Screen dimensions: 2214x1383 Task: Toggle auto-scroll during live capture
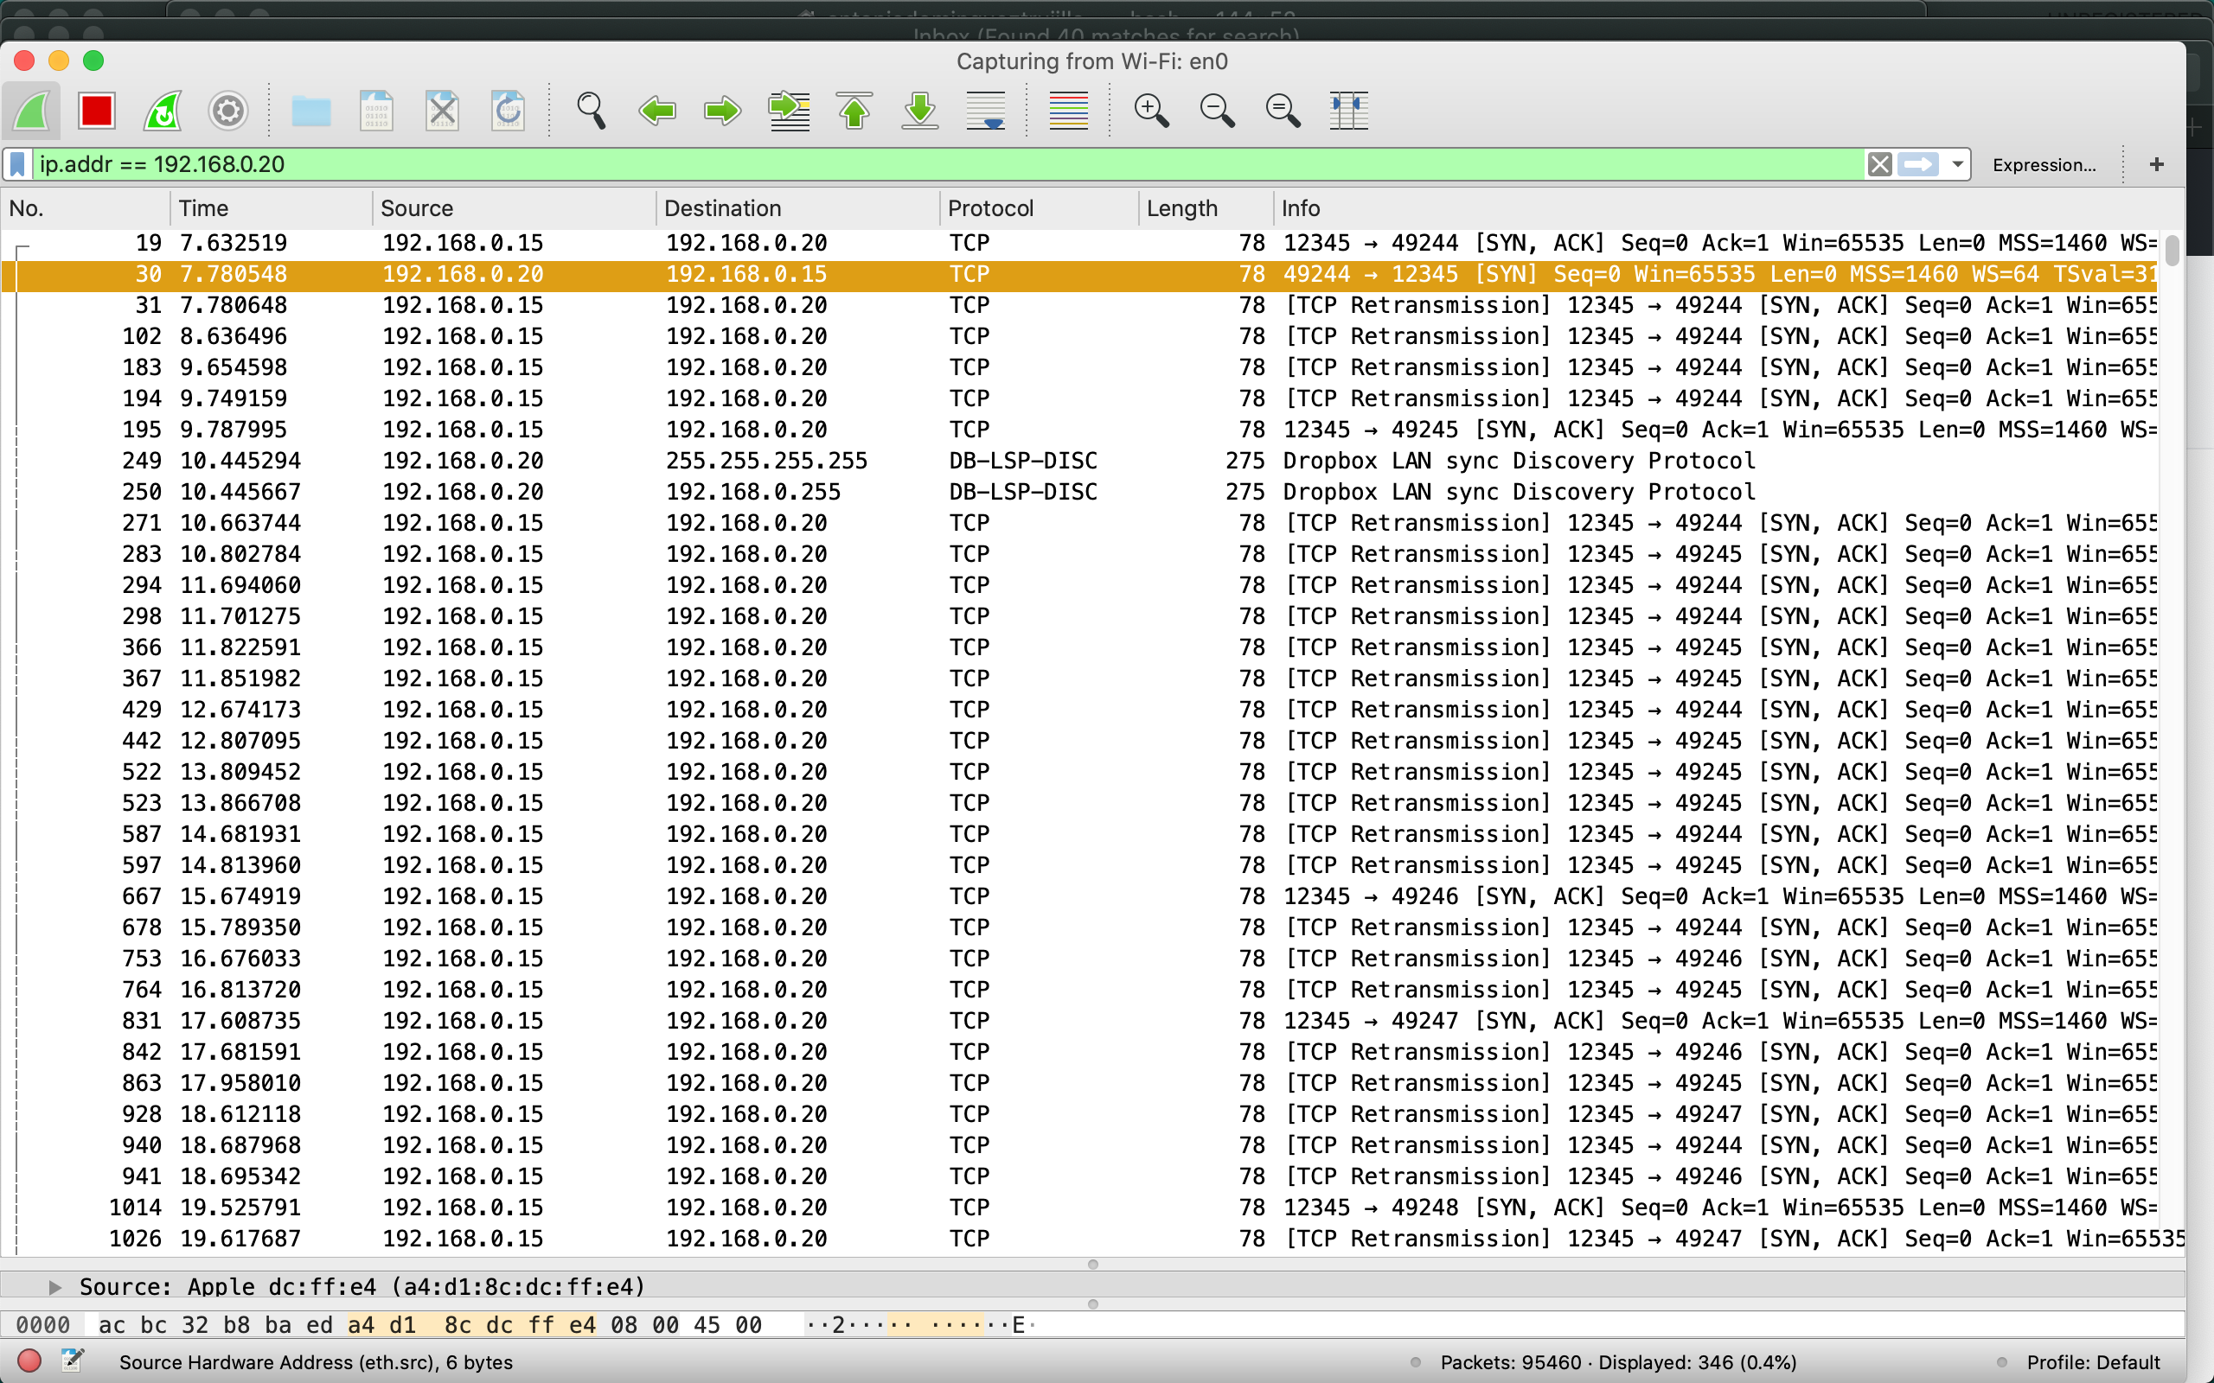tap(985, 110)
